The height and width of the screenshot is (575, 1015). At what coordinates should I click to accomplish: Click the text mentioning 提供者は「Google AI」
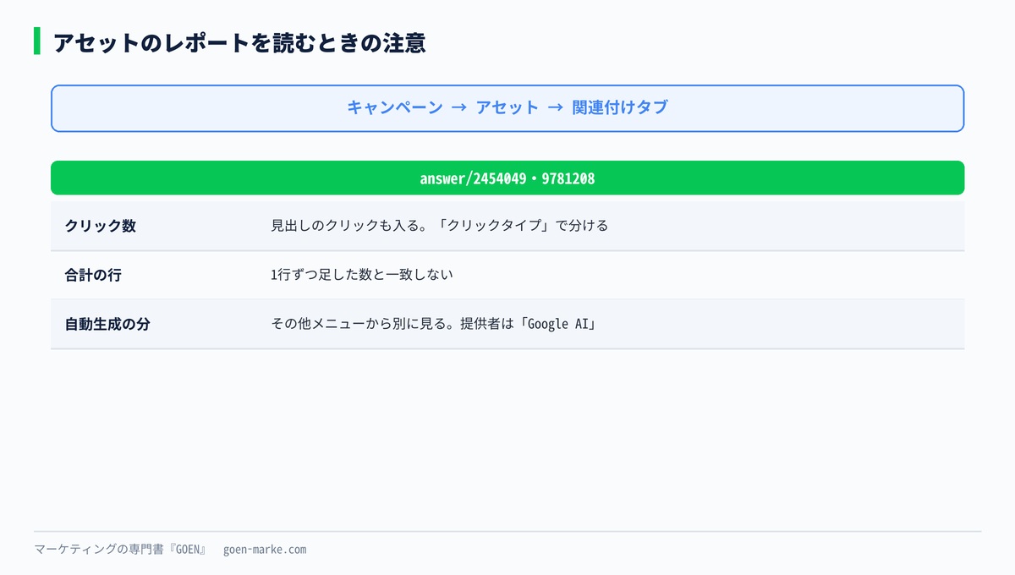[x=434, y=324]
